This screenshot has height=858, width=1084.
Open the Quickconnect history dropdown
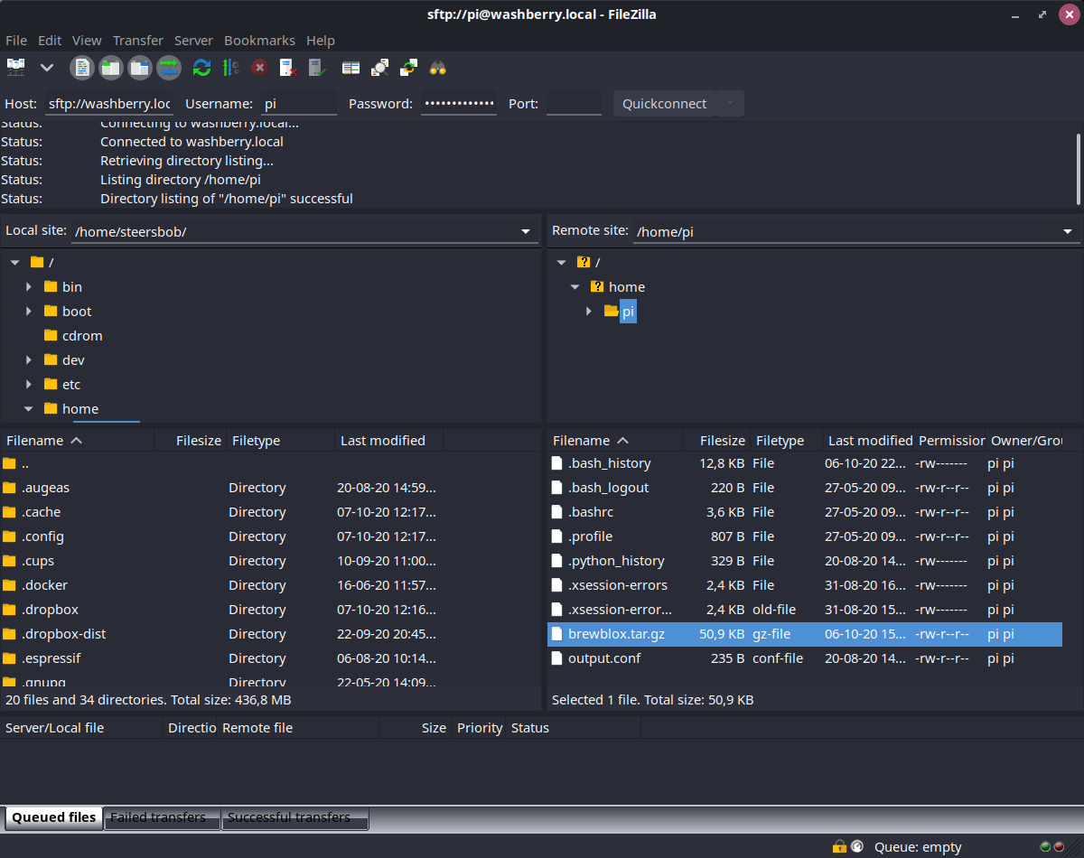[x=730, y=103]
